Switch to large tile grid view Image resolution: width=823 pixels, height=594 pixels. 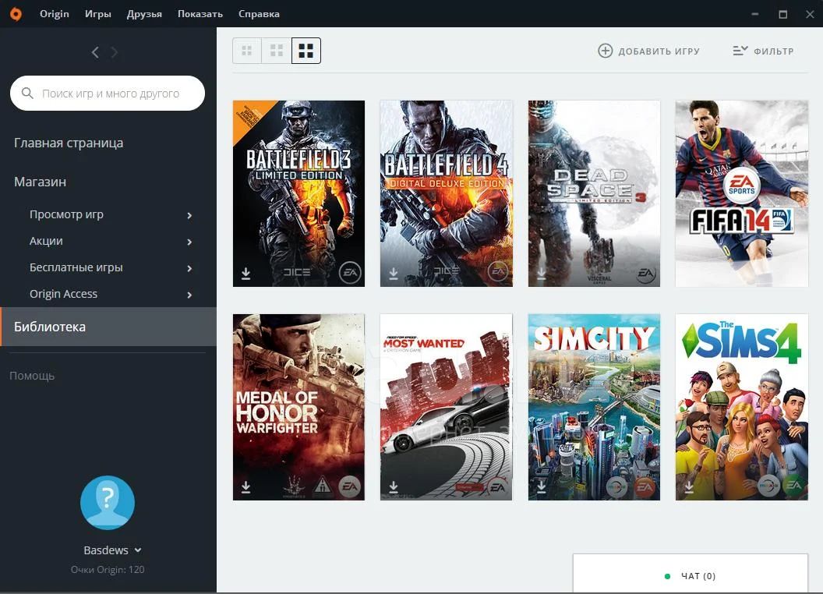[306, 51]
